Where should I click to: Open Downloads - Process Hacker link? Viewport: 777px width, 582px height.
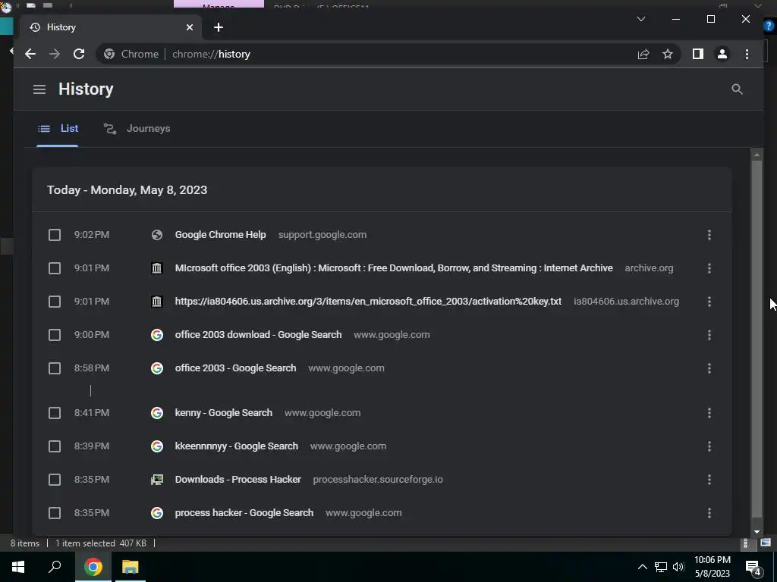coord(238,480)
